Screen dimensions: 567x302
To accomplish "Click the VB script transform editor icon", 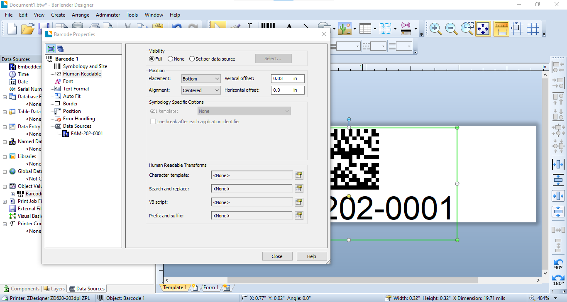I will tap(299, 202).
